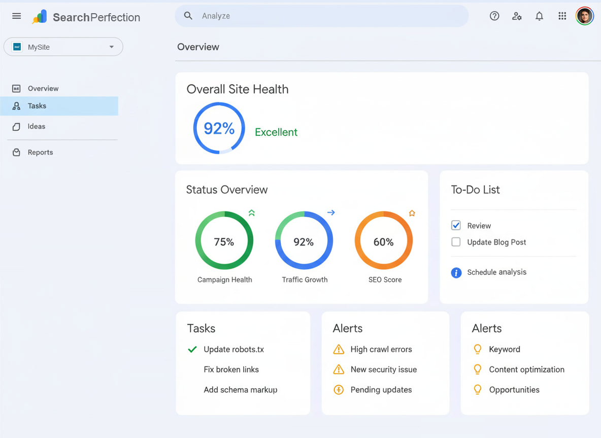Click the add-user icon near profile
Screen dimensions: 601x438
(517, 16)
